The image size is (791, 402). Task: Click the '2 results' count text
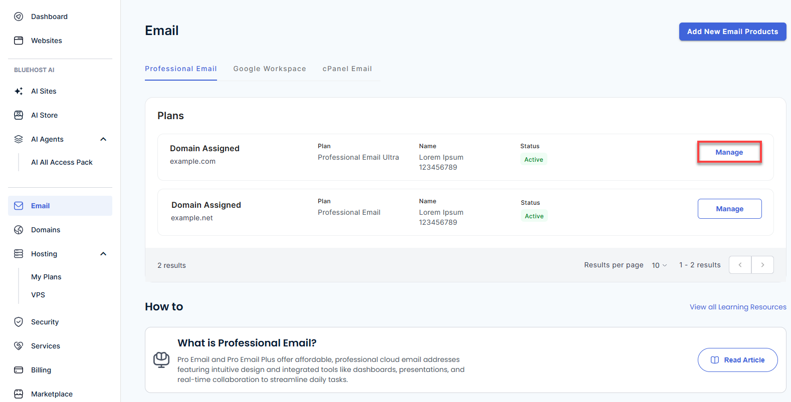coord(171,265)
